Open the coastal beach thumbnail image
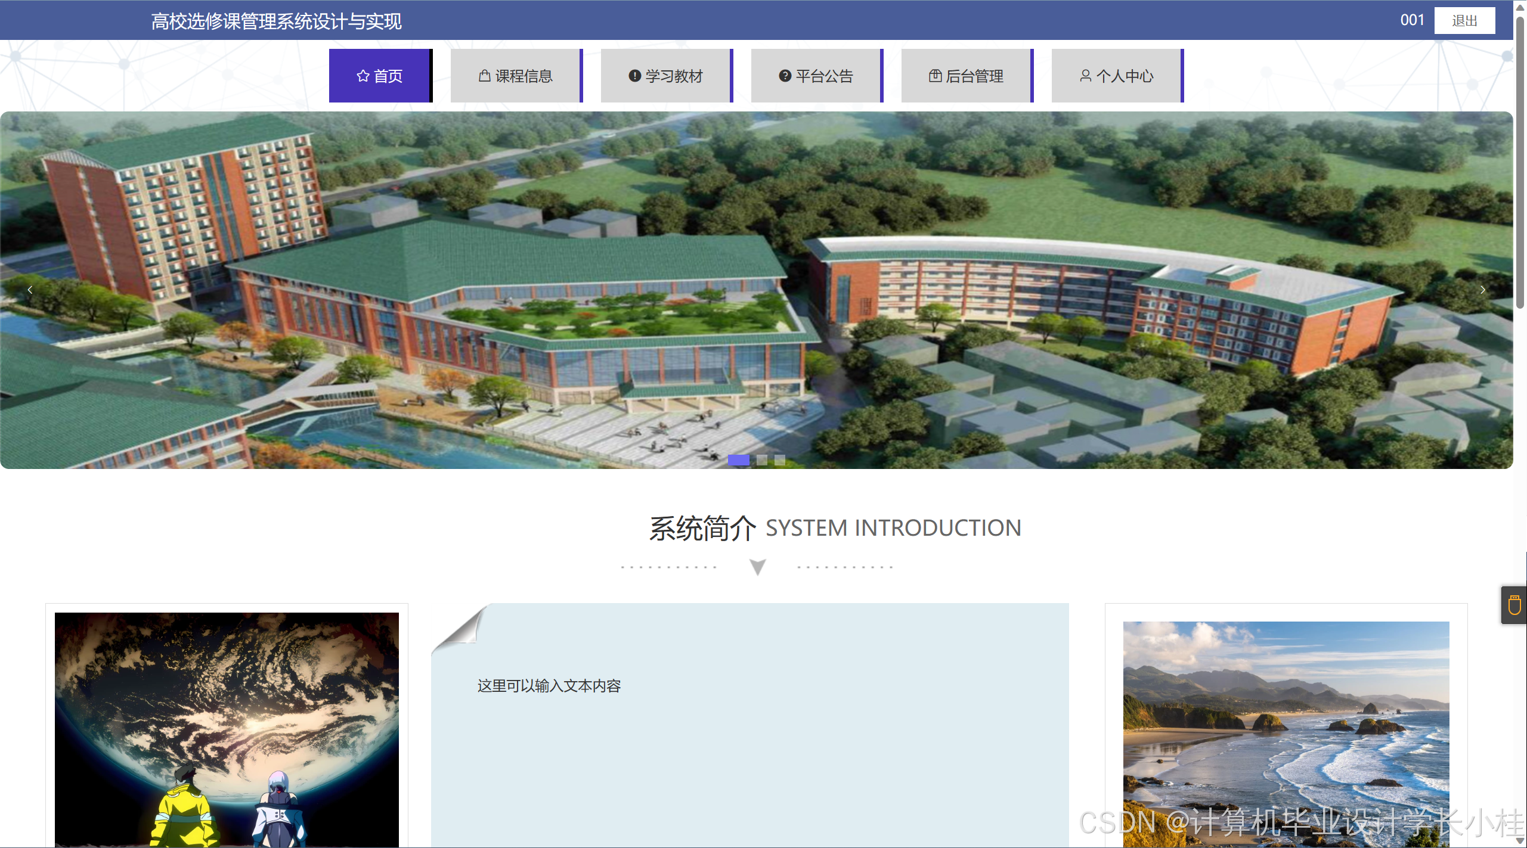 (1286, 734)
